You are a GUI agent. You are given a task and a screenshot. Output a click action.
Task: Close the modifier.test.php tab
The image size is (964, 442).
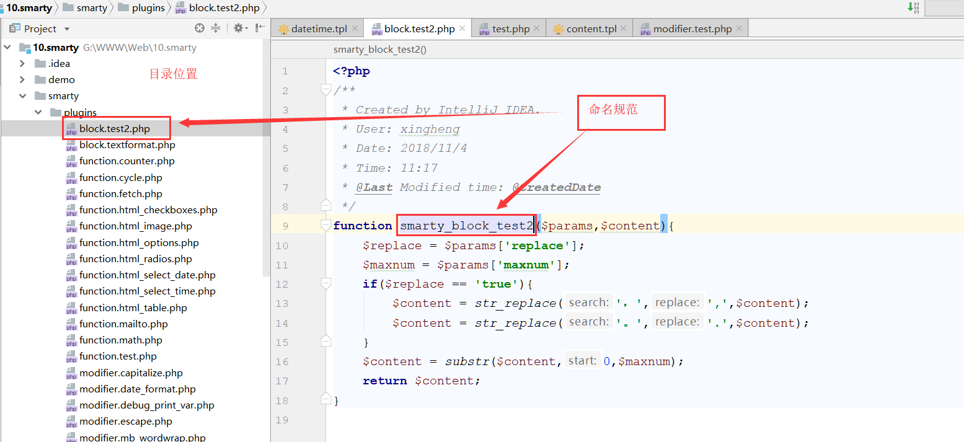(739, 29)
